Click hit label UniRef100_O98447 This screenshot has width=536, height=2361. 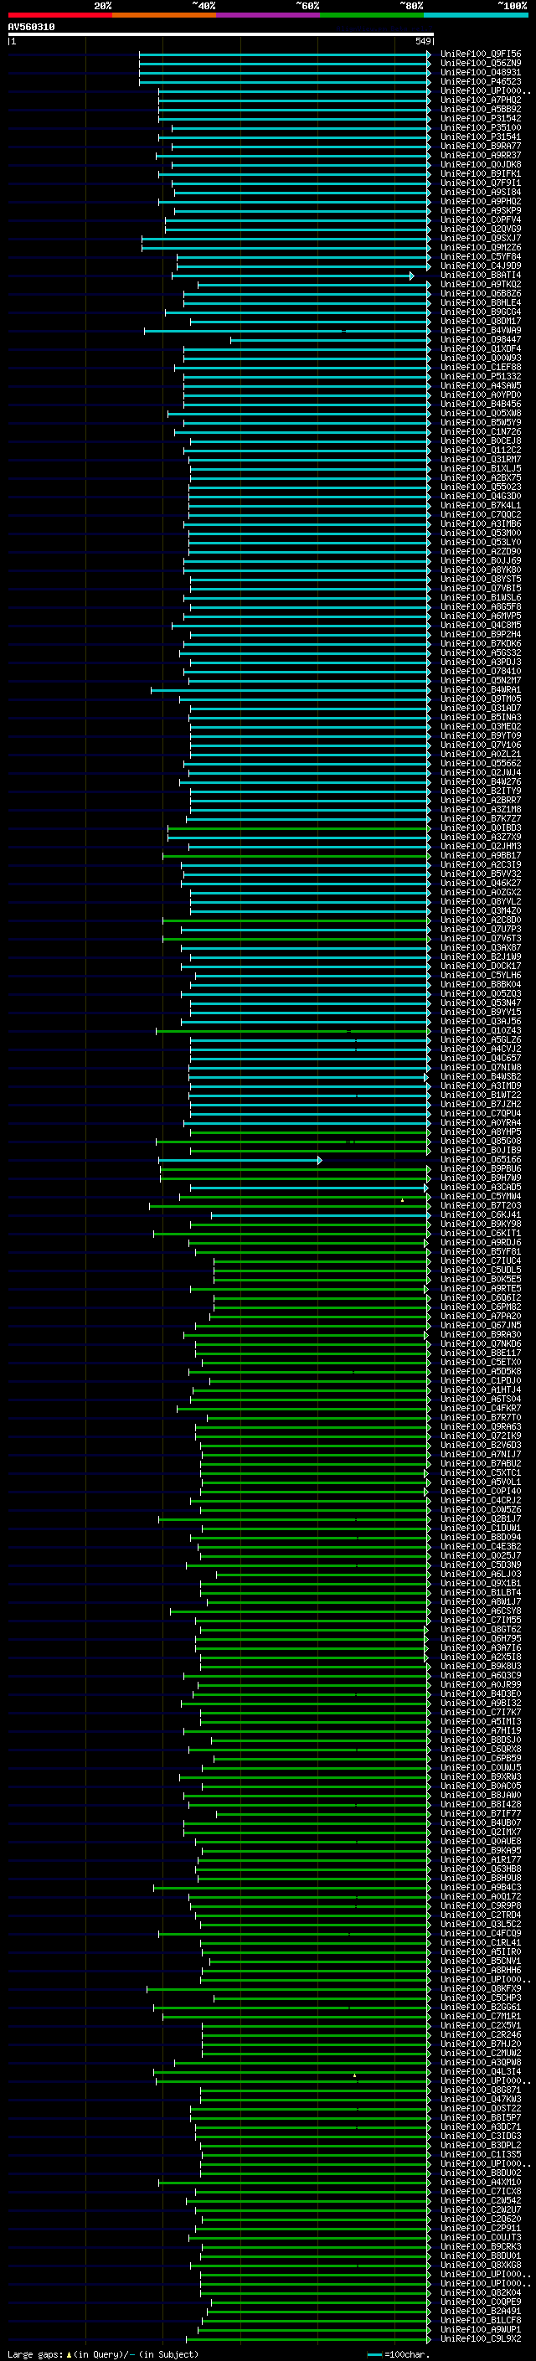click(480, 340)
